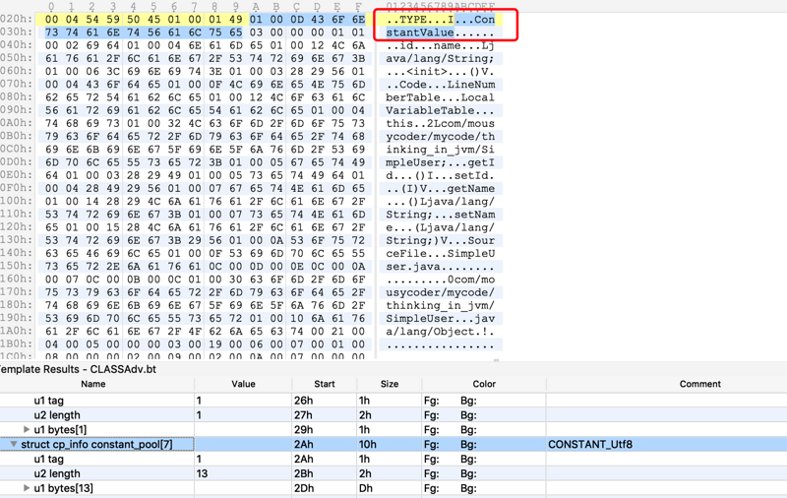The height and width of the screenshot is (498, 787).
Task: Click the ASCII text 'inking_in_jvm/Si'
Action: (440, 150)
